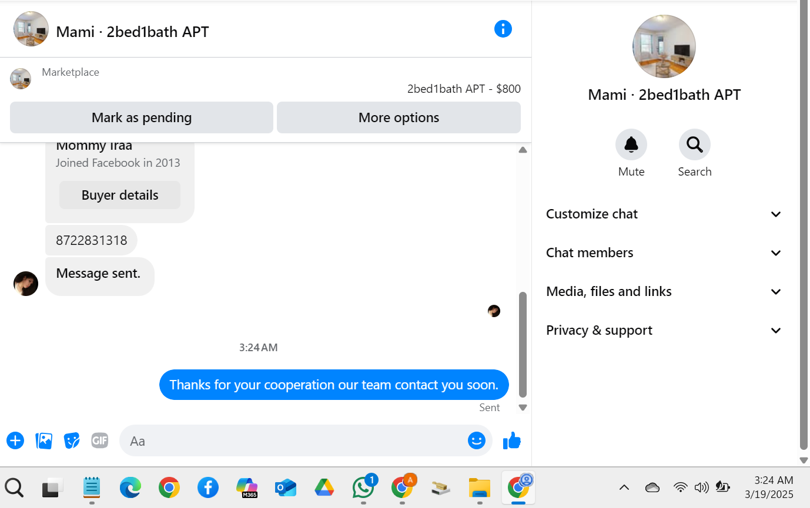Search in conversation magnifier icon
This screenshot has width=810, height=508.
[695, 144]
